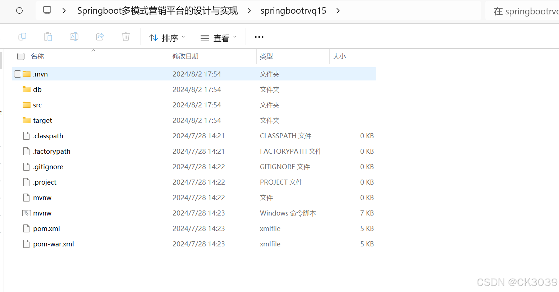Image resolution: width=559 pixels, height=292 pixels.
Task: Click the Share icon in the toolbar
Action: 100,37
